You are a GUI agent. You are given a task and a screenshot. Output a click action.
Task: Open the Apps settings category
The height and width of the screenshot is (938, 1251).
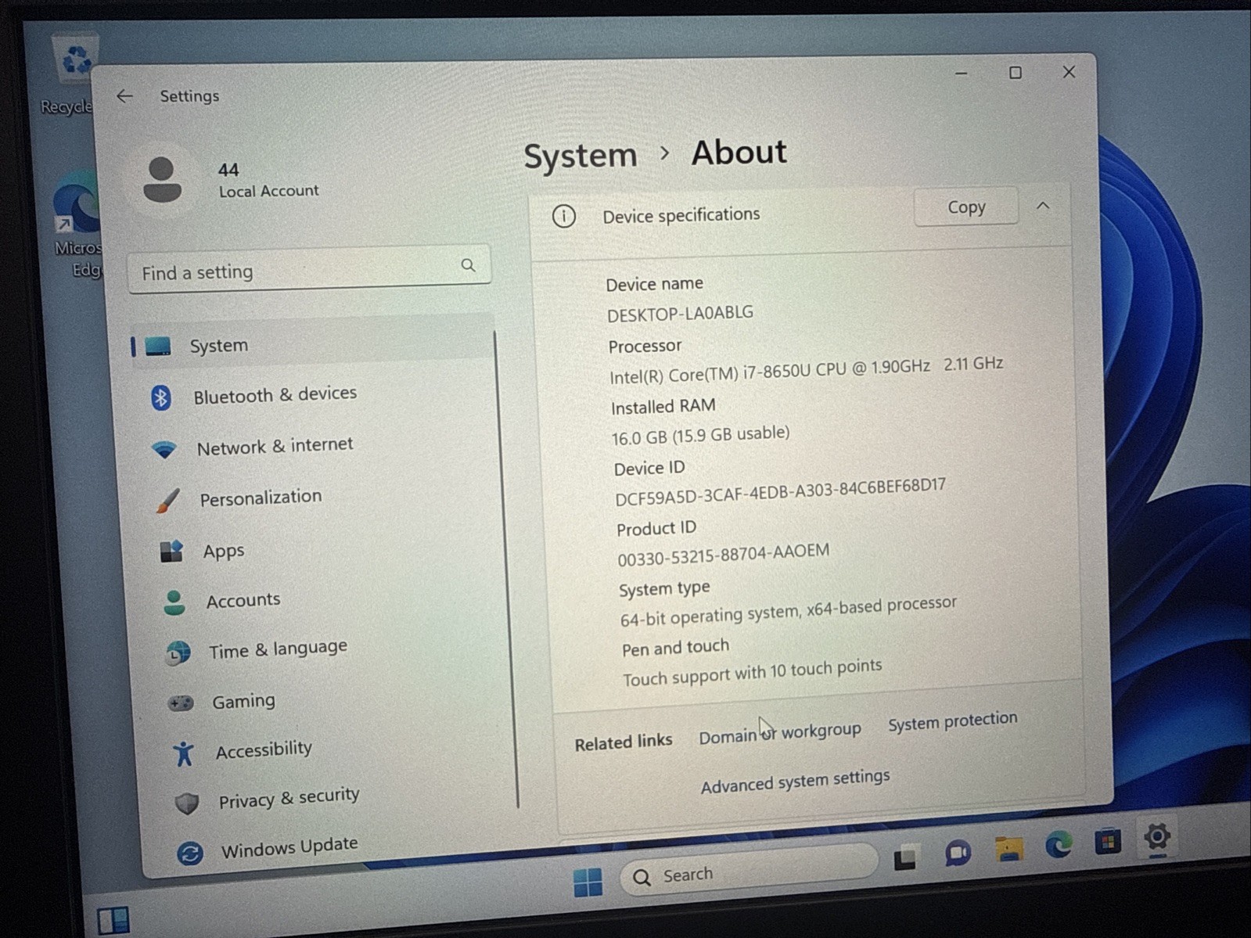pyautogui.click(x=224, y=552)
